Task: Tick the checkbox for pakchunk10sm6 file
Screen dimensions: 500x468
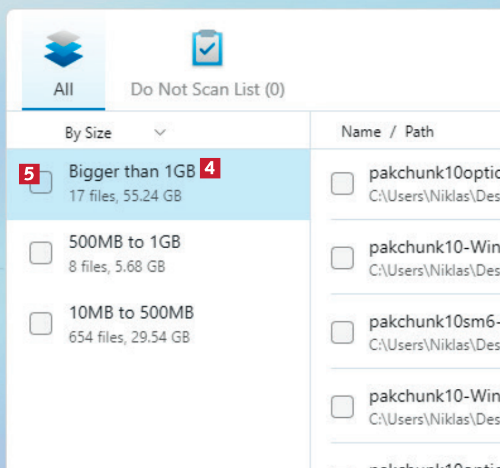Action: coord(343,333)
